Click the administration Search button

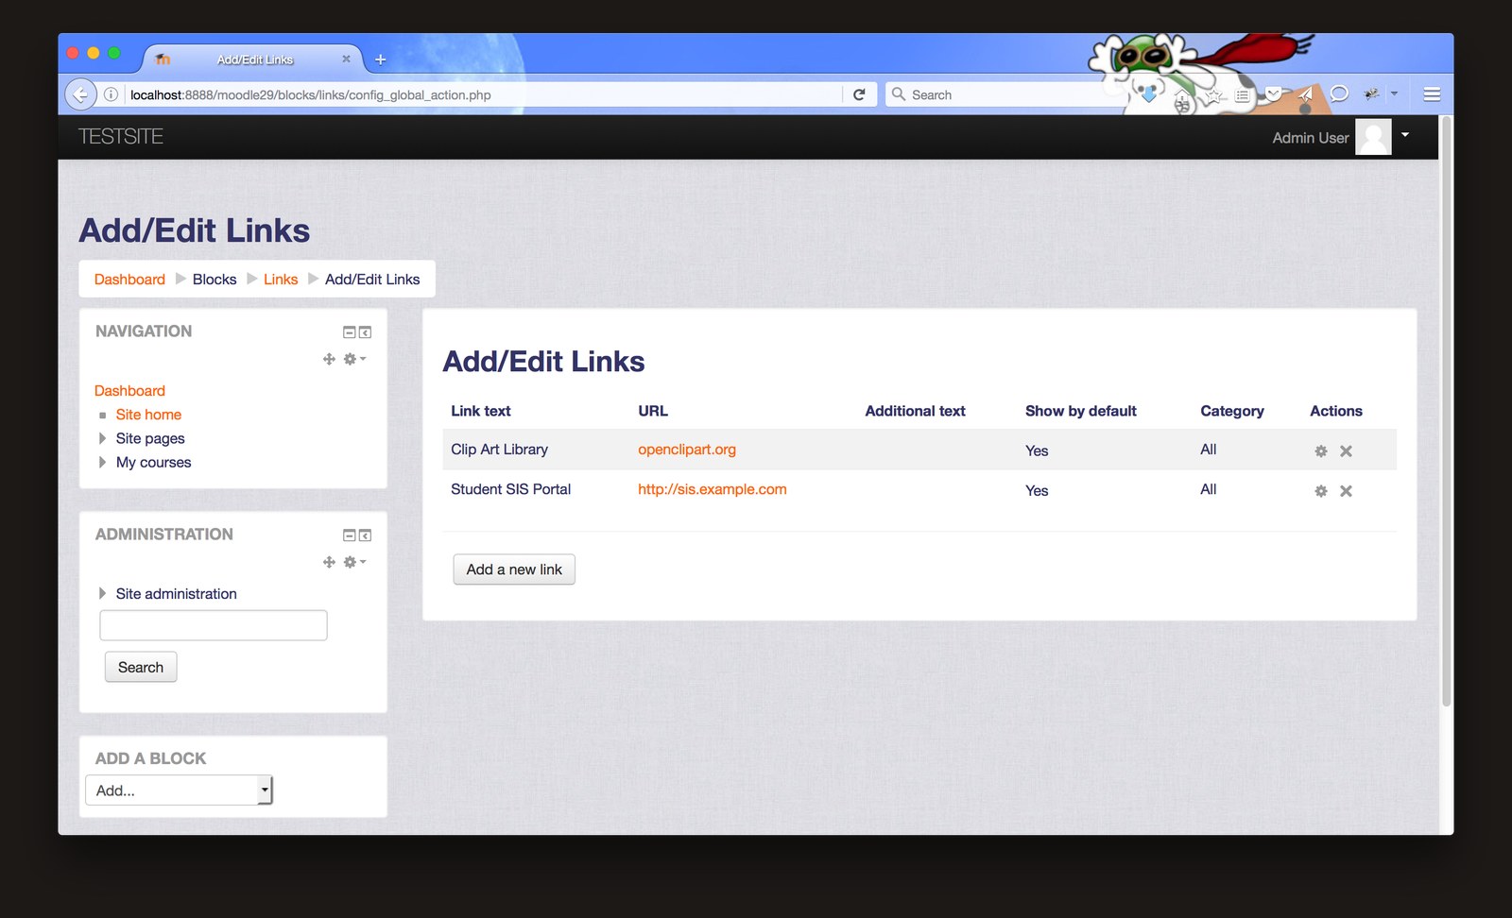point(141,667)
